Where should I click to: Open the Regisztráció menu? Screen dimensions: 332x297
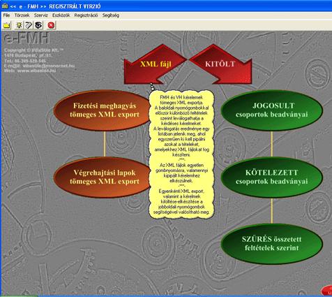click(86, 15)
